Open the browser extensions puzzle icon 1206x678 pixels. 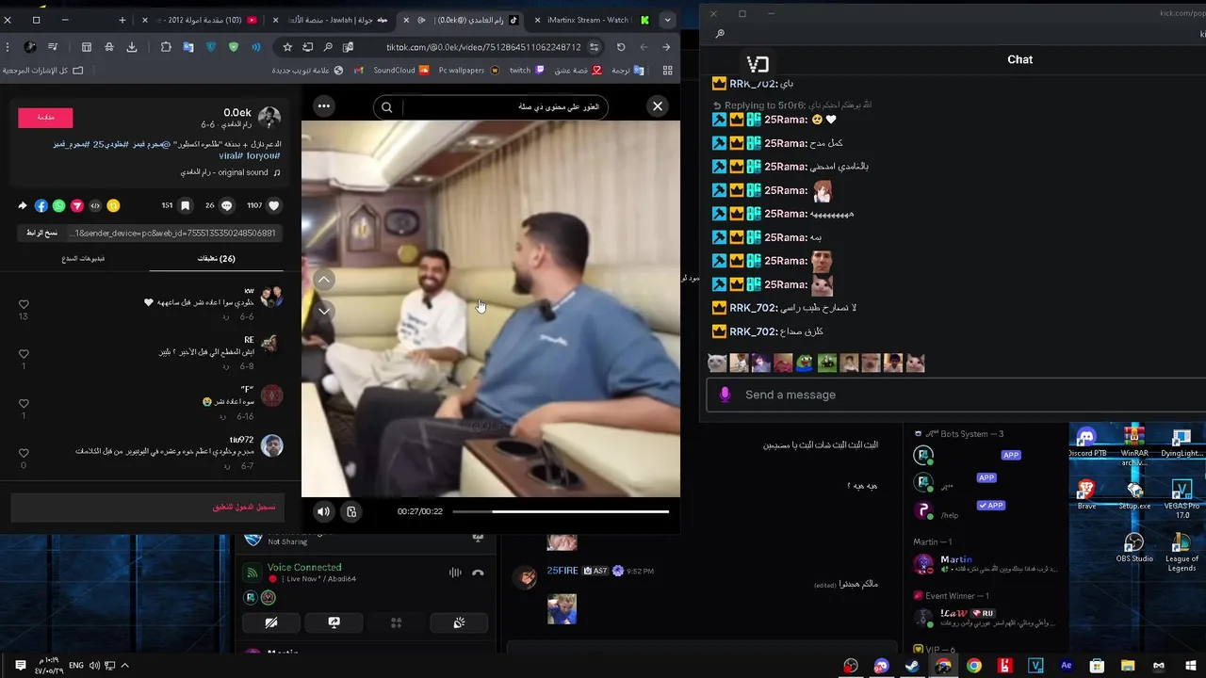(166, 47)
